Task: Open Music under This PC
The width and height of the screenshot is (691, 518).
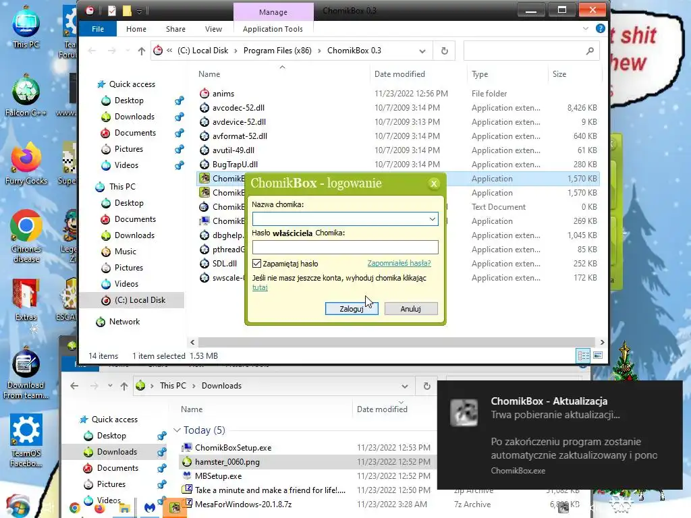Action: (125, 252)
